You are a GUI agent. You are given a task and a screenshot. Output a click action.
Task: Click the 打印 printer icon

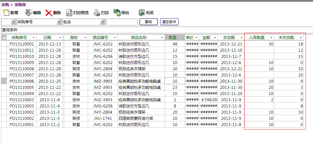97,13
